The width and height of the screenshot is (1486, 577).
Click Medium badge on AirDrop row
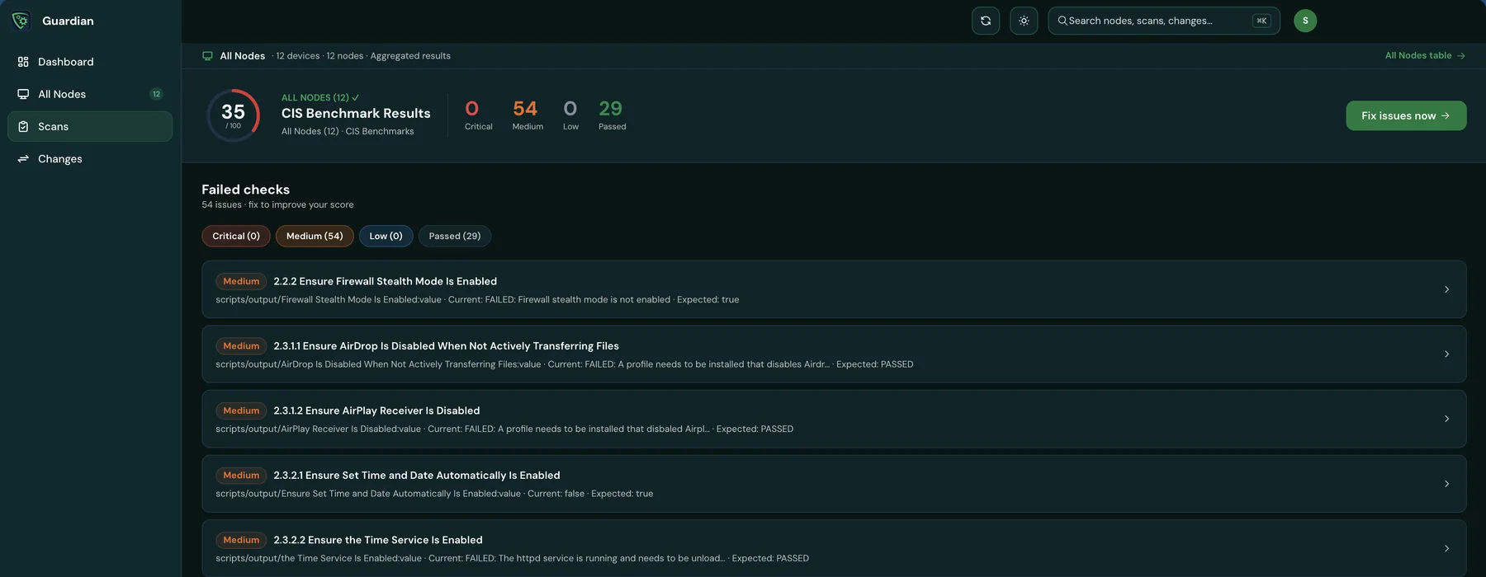[241, 346]
